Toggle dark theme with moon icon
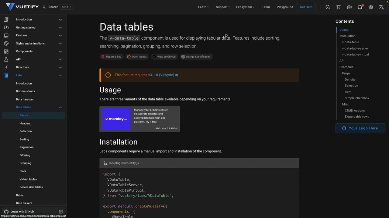 coord(328,7)
